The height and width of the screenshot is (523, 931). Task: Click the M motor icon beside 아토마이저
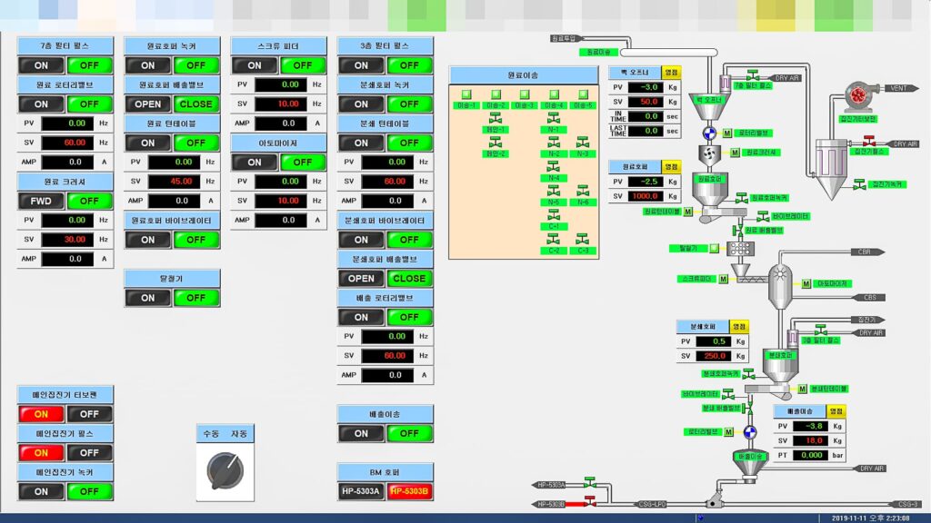click(x=806, y=283)
